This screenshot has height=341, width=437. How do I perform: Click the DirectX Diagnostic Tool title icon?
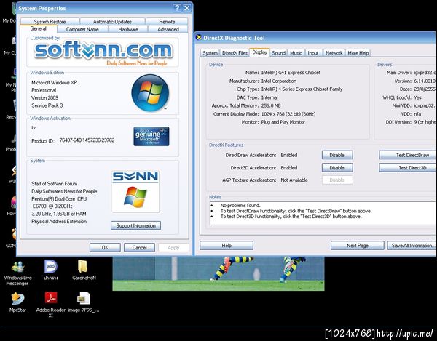point(199,37)
